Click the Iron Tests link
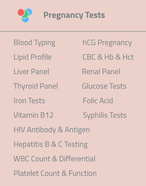Screen dimensions: 146x186 click(x=29, y=101)
